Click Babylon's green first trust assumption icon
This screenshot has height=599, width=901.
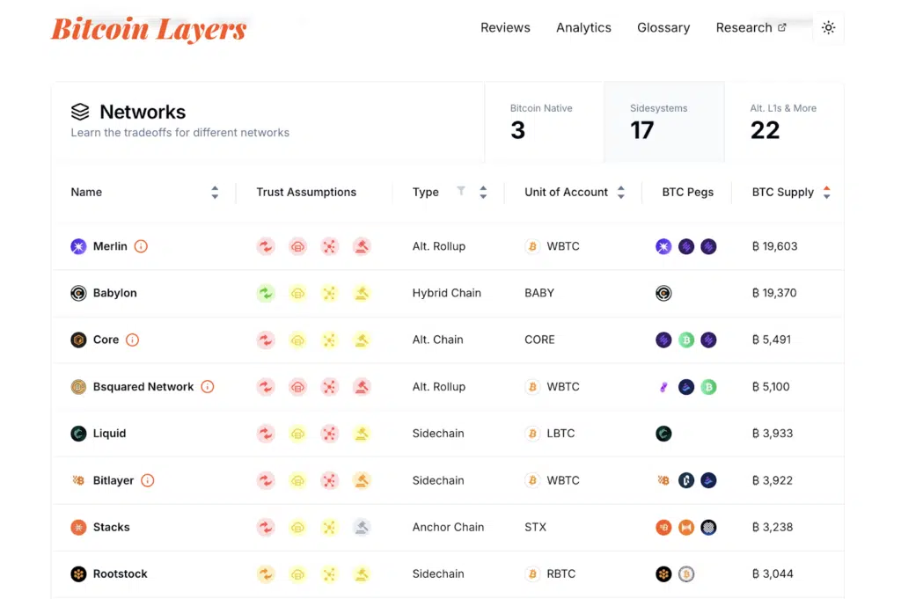266,293
